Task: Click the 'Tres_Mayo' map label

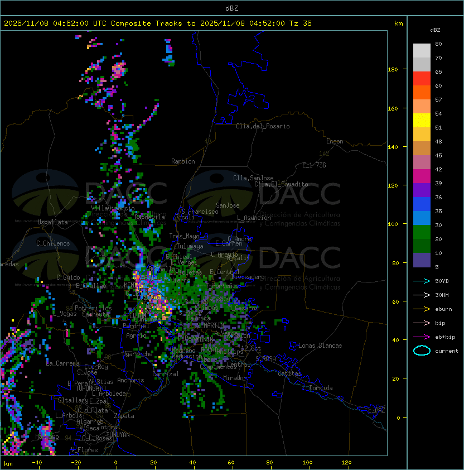Action: [184, 236]
